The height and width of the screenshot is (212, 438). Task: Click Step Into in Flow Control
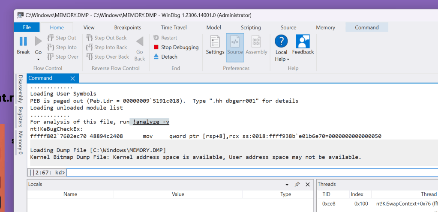point(62,47)
